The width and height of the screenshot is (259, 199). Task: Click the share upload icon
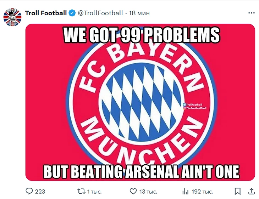coord(252,191)
